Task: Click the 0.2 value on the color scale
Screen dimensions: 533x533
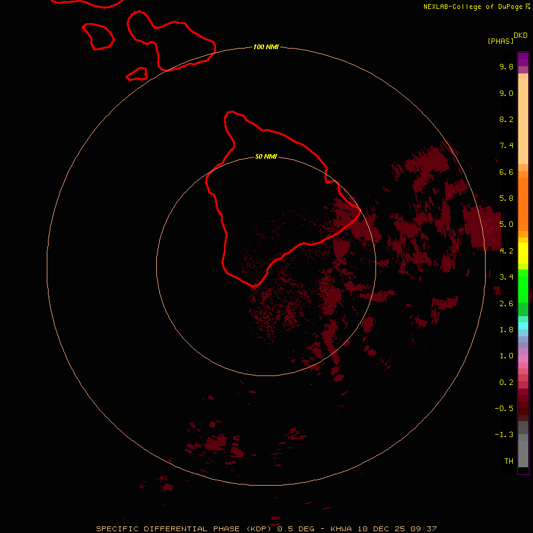Action: tap(506, 383)
